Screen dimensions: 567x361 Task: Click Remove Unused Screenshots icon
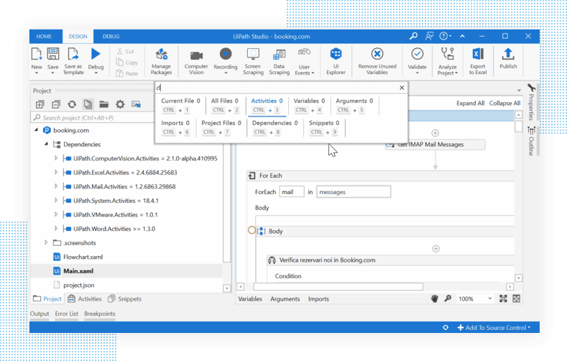click(137, 104)
